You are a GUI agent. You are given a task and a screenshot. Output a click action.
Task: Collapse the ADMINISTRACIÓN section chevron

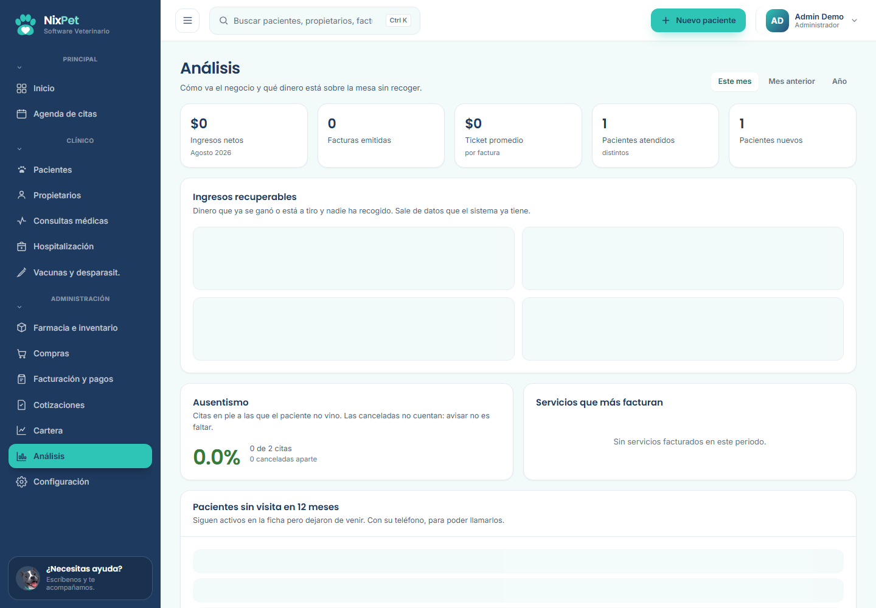click(x=19, y=307)
